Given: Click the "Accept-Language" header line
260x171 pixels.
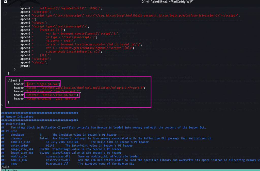Looking at the screenshot, I should (47, 91).
